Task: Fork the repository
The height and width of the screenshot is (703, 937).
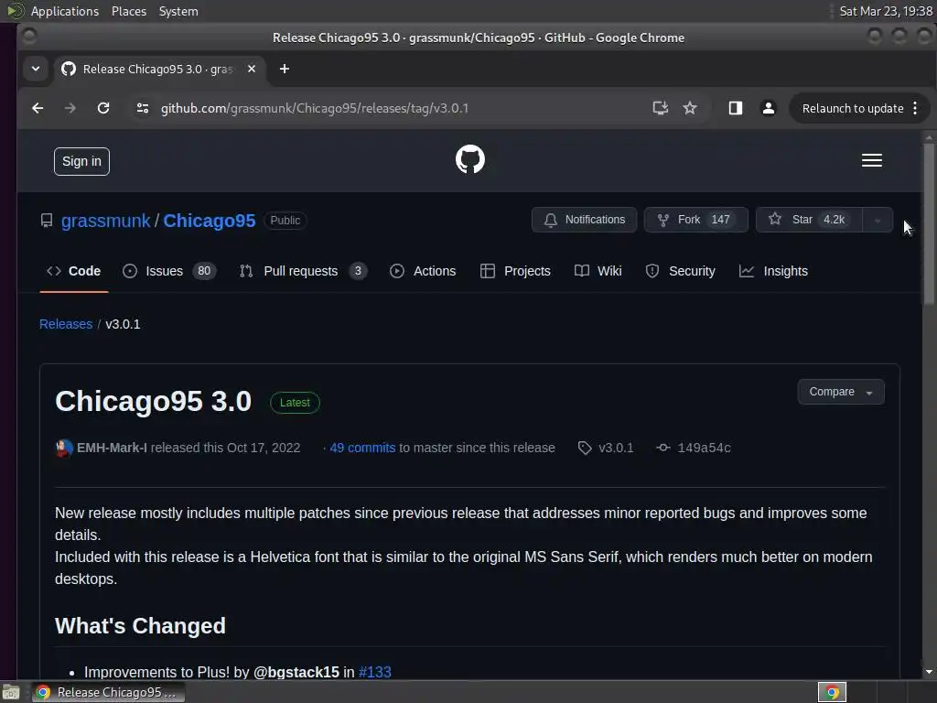Action: (x=695, y=220)
